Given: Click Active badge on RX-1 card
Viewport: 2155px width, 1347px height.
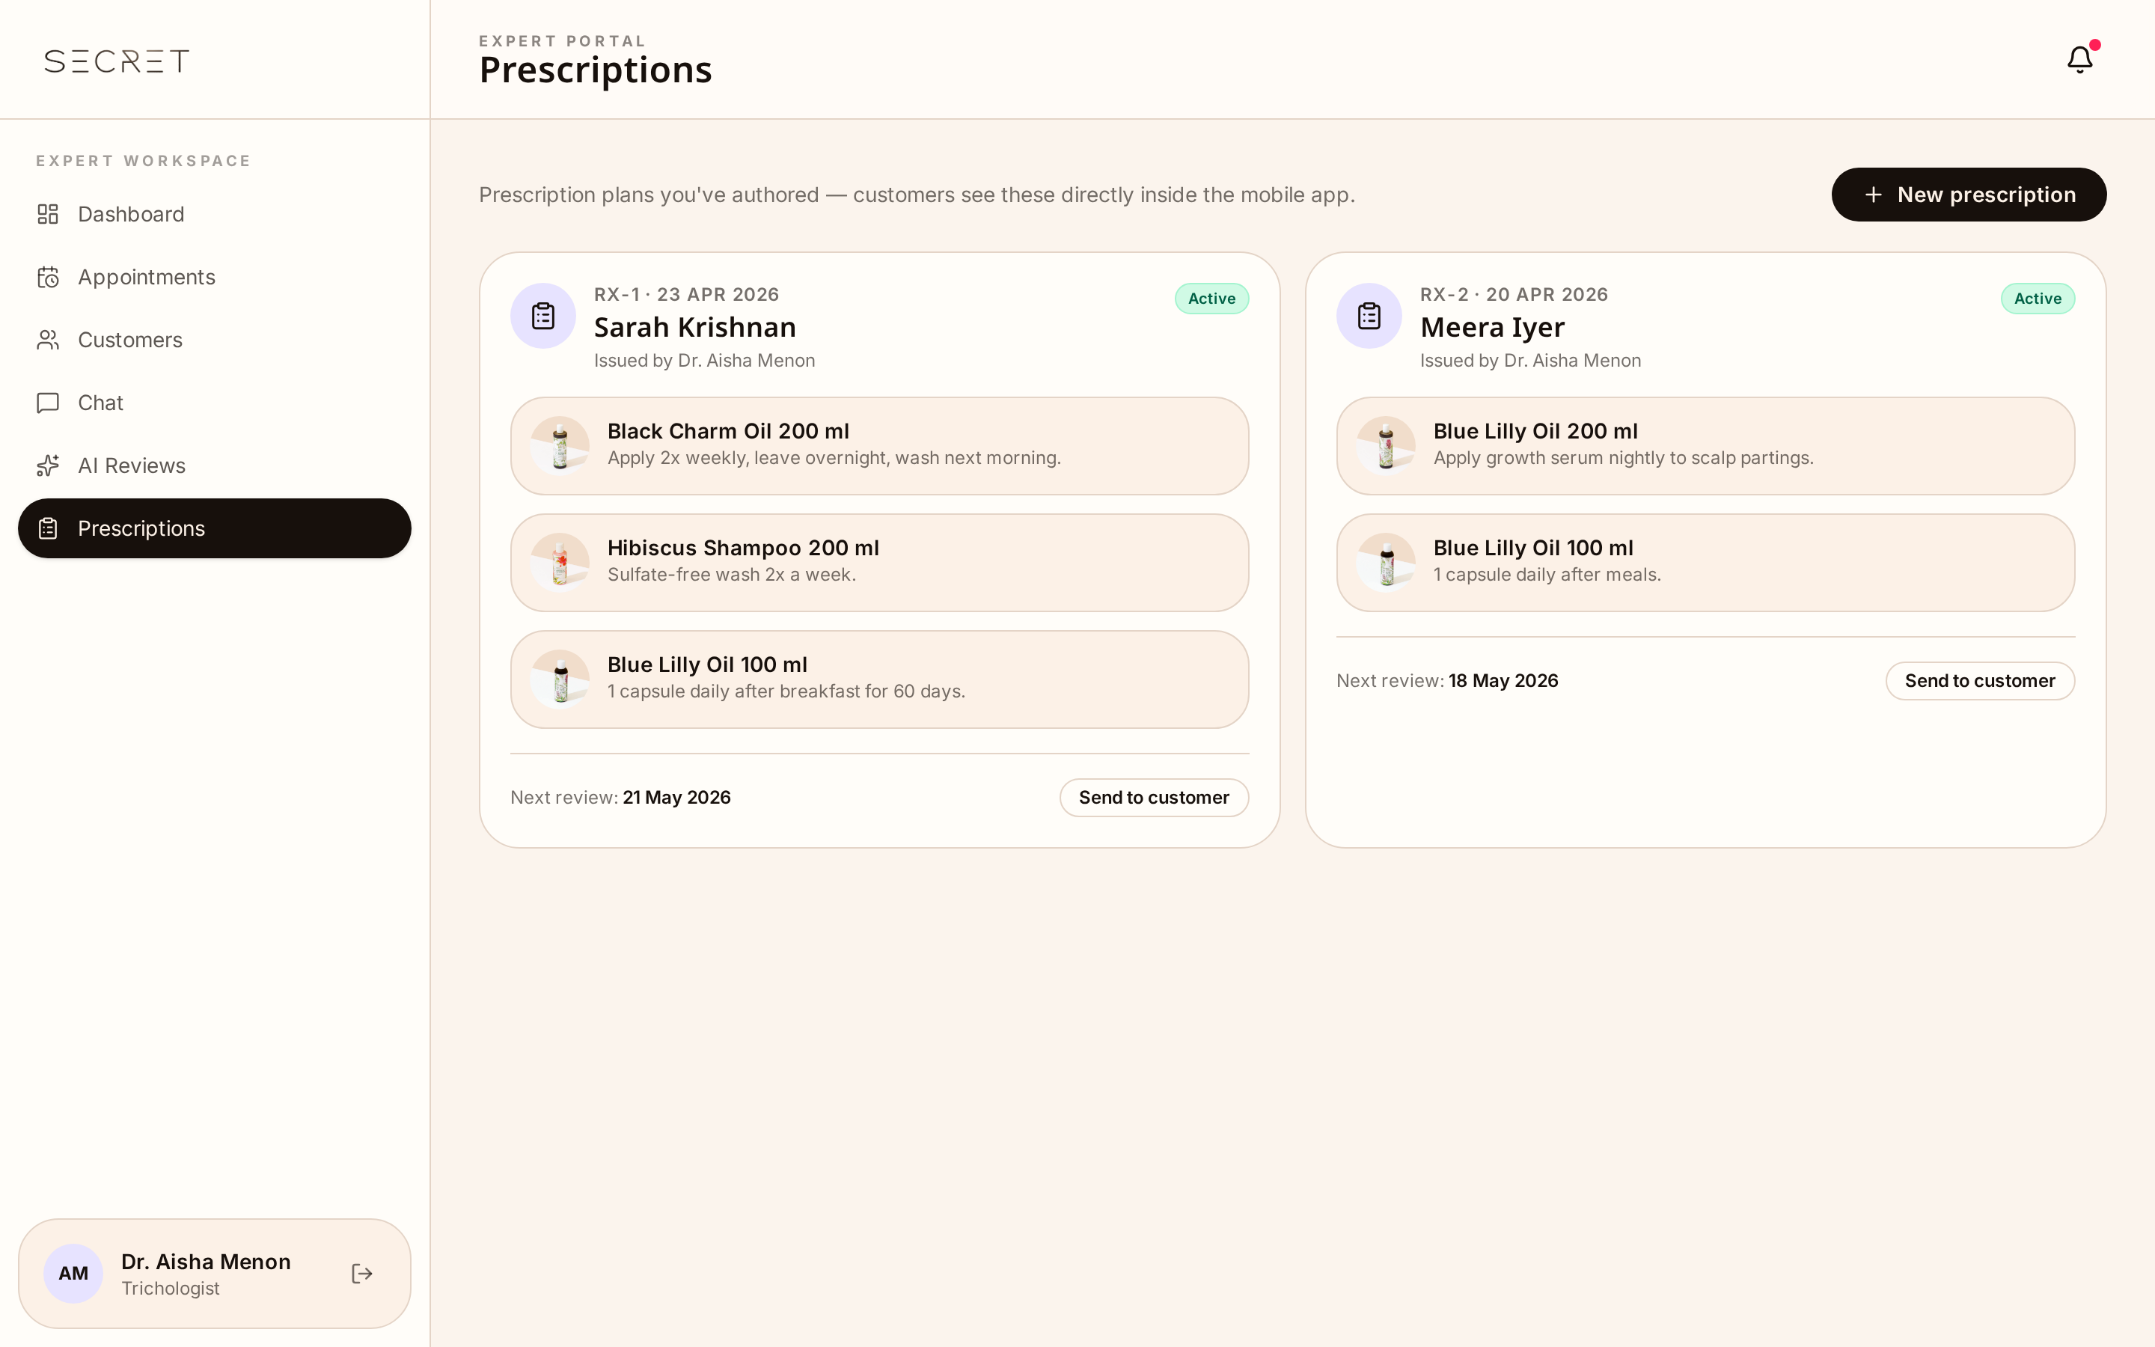Looking at the screenshot, I should pos(1211,299).
